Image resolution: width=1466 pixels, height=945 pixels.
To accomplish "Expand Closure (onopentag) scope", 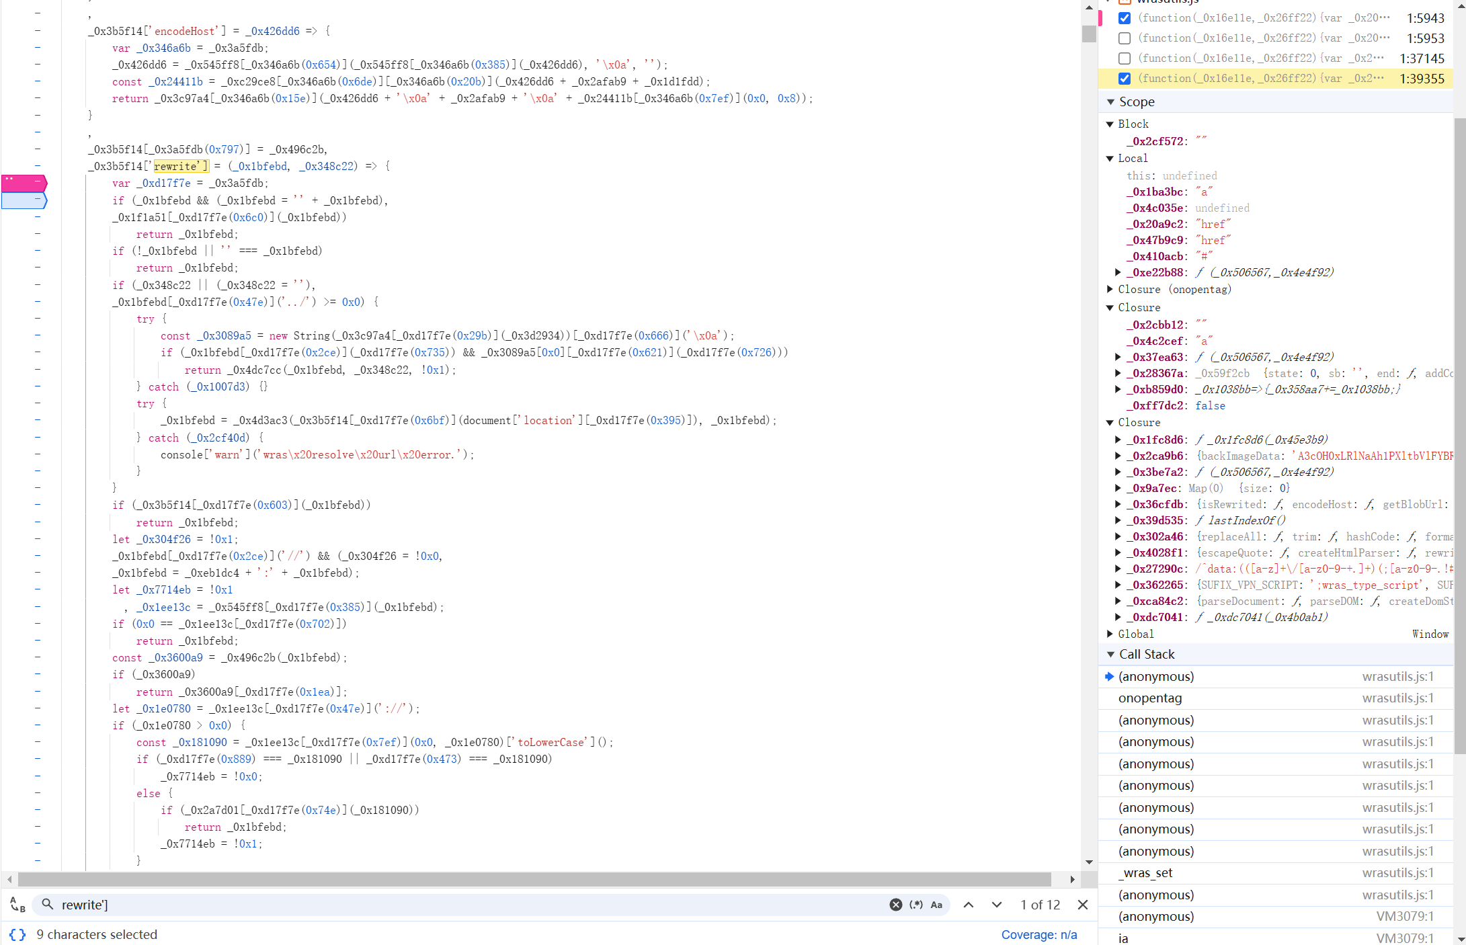I will pyautogui.click(x=1110, y=290).
